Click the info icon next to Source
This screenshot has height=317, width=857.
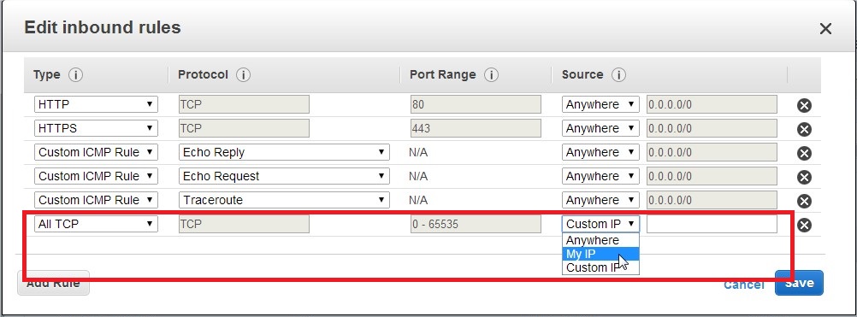pos(618,74)
